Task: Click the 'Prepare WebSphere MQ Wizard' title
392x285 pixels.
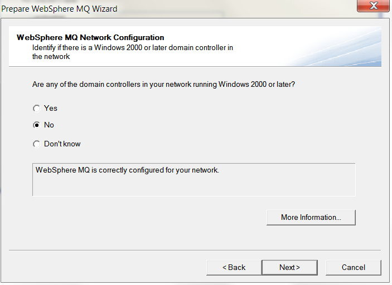Action: 59,9
